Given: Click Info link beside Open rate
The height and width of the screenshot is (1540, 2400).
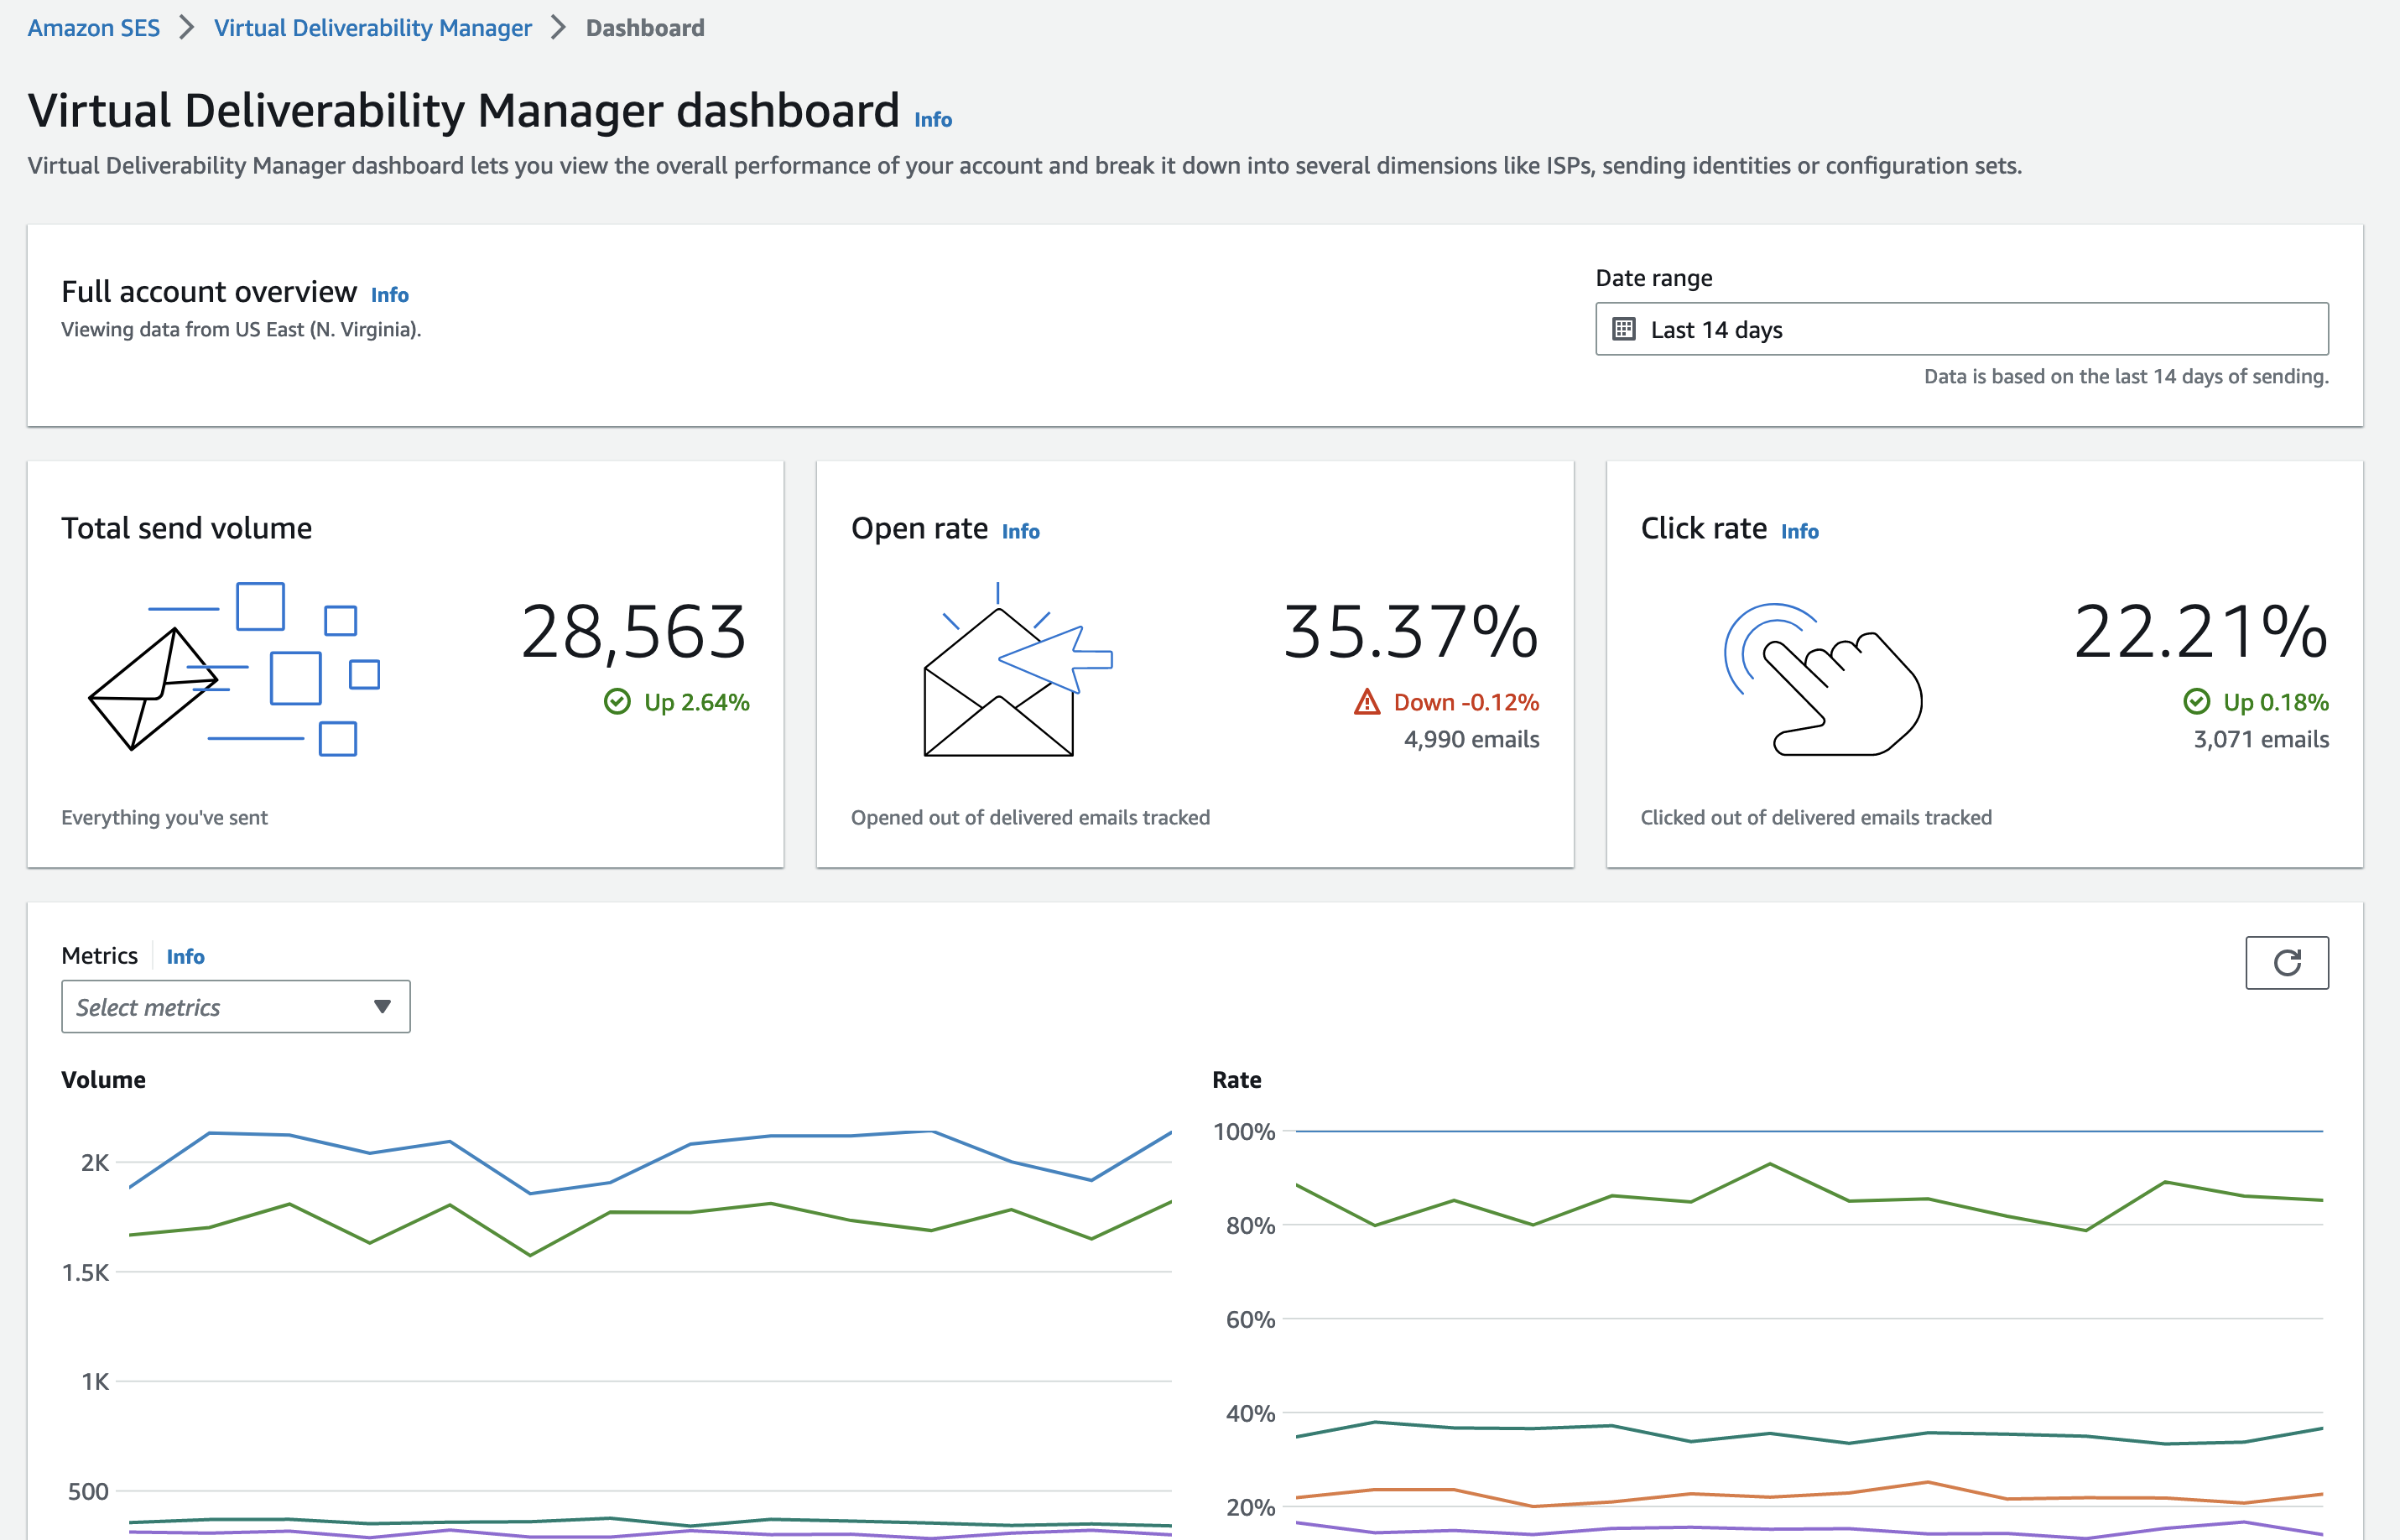Looking at the screenshot, I should click(1020, 532).
